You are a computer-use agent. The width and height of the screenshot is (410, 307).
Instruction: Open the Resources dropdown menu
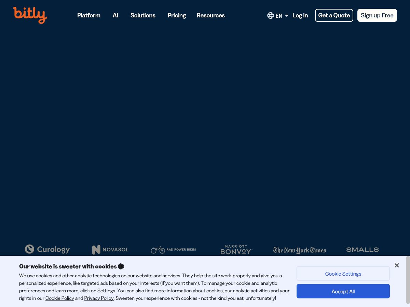tap(211, 15)
